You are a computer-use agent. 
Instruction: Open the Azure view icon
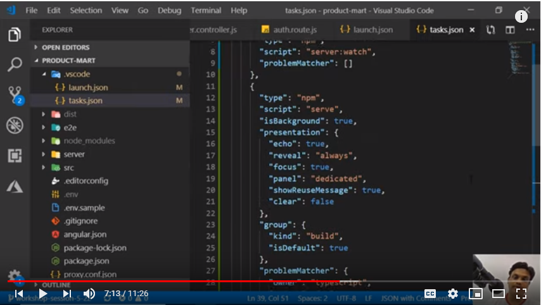(15, 186)
